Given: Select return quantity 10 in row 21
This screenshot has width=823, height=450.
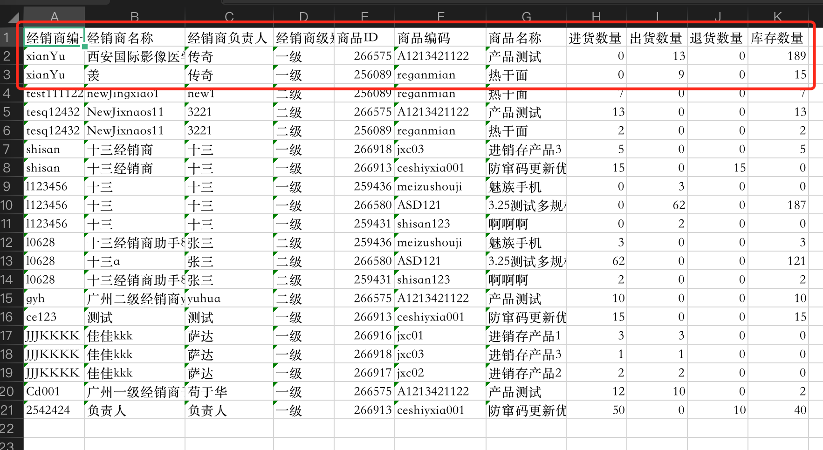Looking at the screenshot, I should (x=718, y=410).
